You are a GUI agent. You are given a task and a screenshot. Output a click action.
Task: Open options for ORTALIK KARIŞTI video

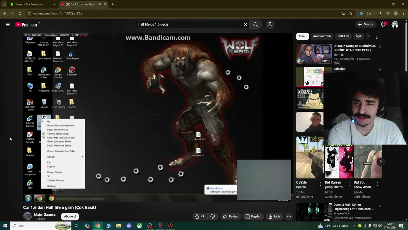pyautogui.click(x=380, y=47)
